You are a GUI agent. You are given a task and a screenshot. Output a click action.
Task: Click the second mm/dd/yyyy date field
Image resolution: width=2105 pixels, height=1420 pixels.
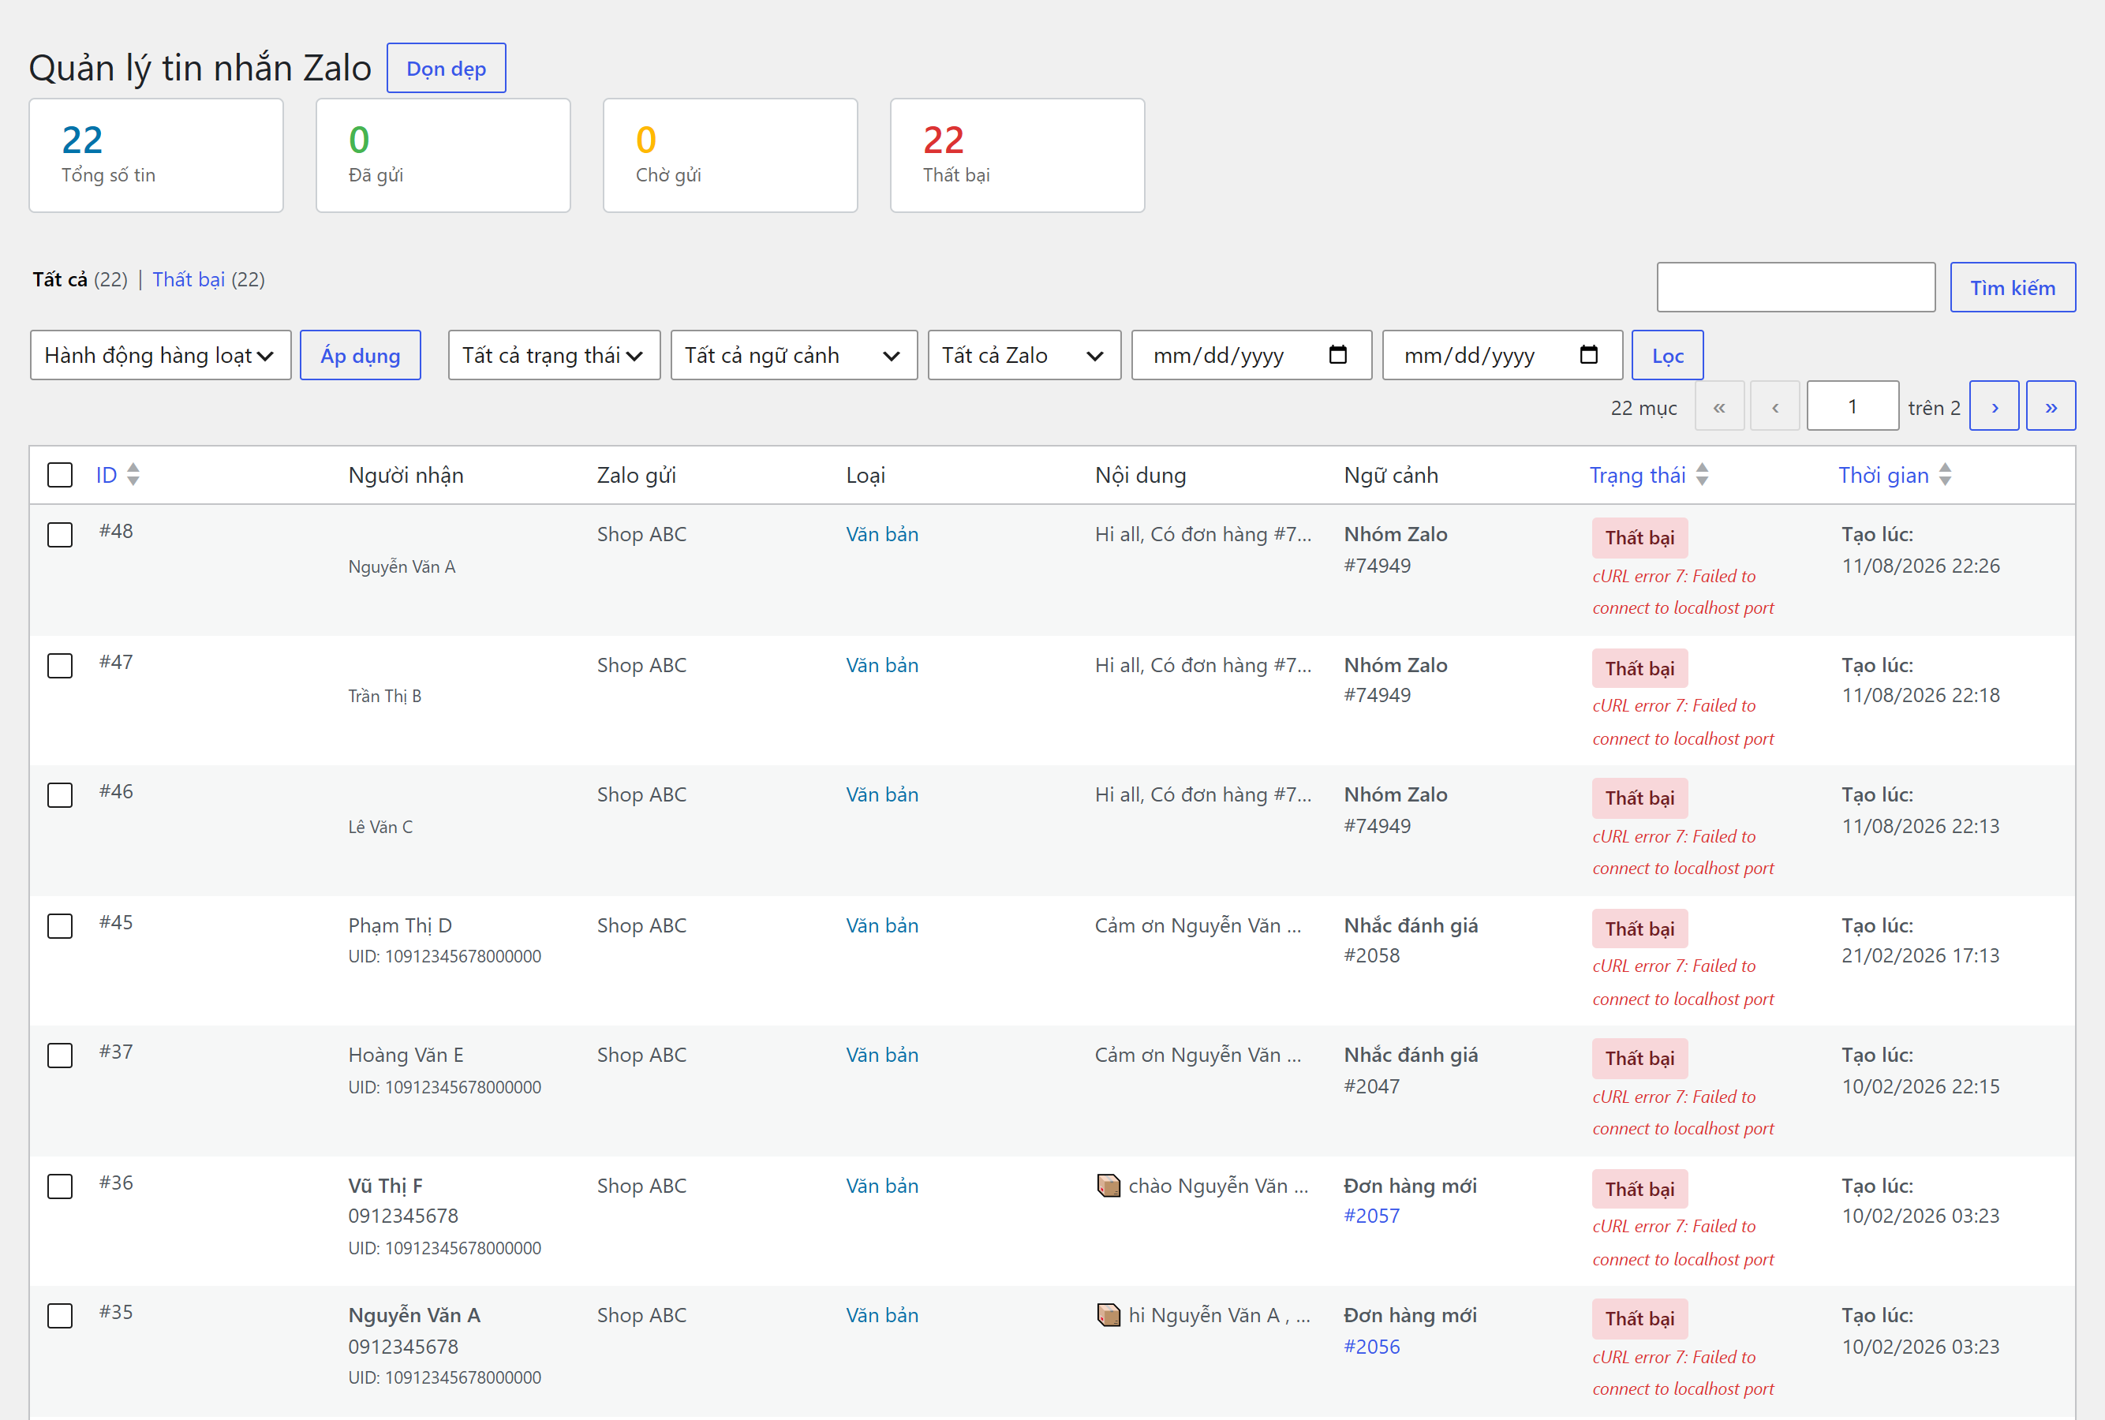(x=1501, y=355)
